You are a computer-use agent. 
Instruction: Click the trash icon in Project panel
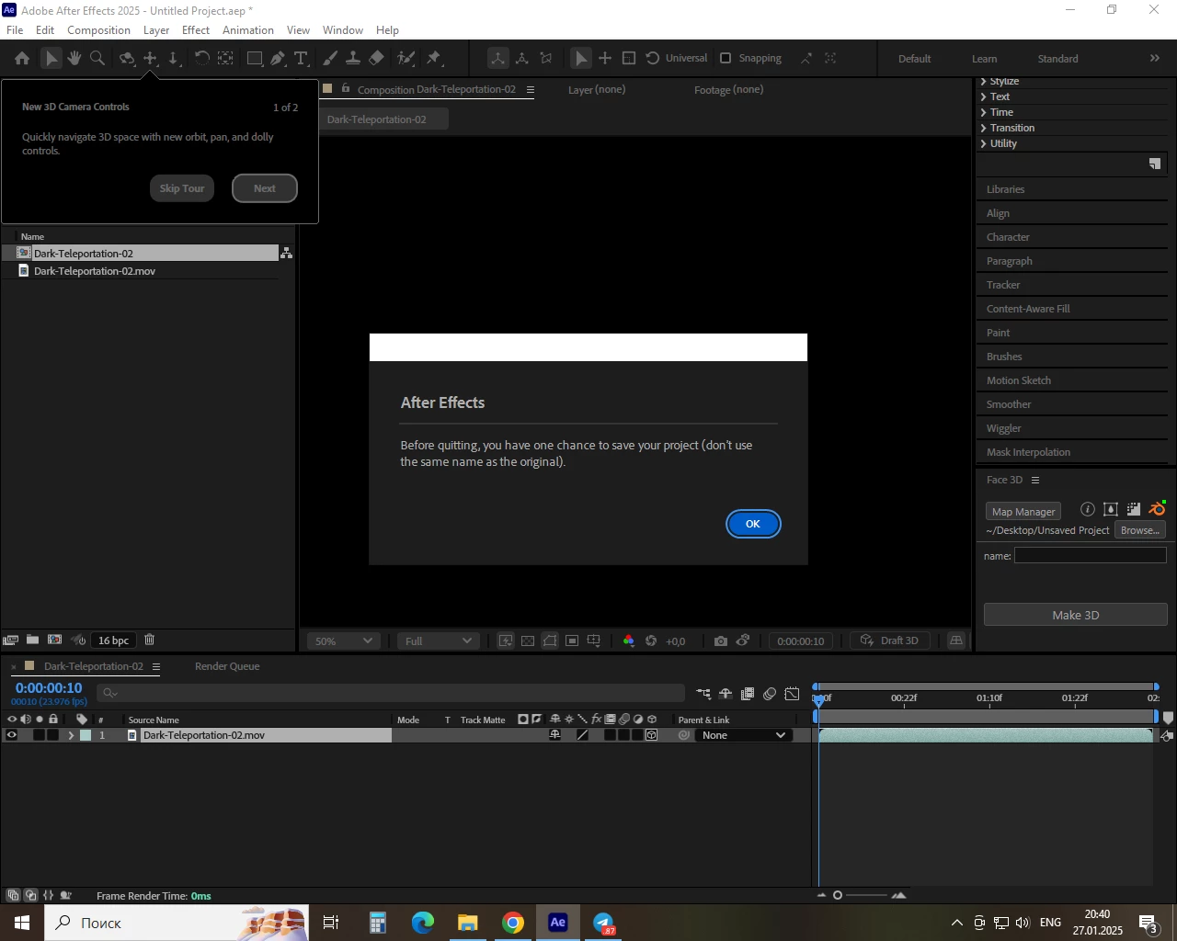150,640
